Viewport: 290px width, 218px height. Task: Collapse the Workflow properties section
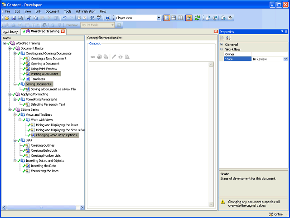coord(222,49)
